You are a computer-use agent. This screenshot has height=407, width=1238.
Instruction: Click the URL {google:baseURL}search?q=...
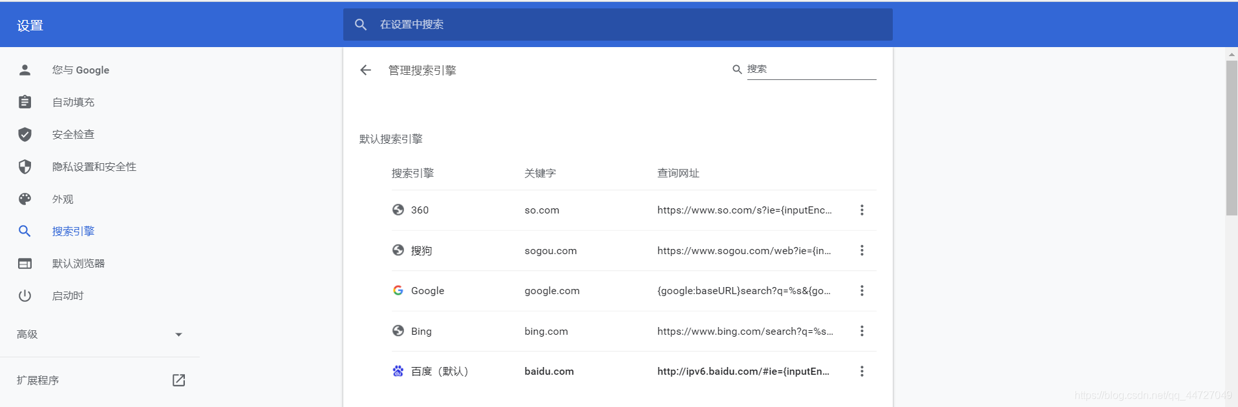click(x=744, y=291)
